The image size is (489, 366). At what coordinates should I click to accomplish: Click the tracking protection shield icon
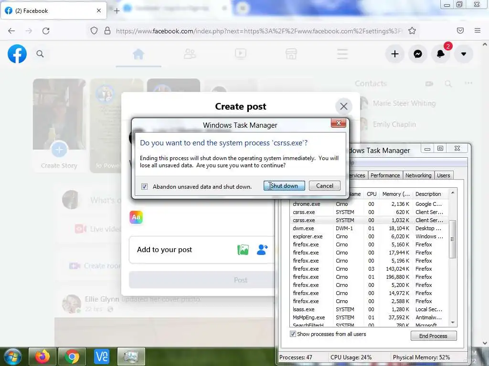click(94, 30)
